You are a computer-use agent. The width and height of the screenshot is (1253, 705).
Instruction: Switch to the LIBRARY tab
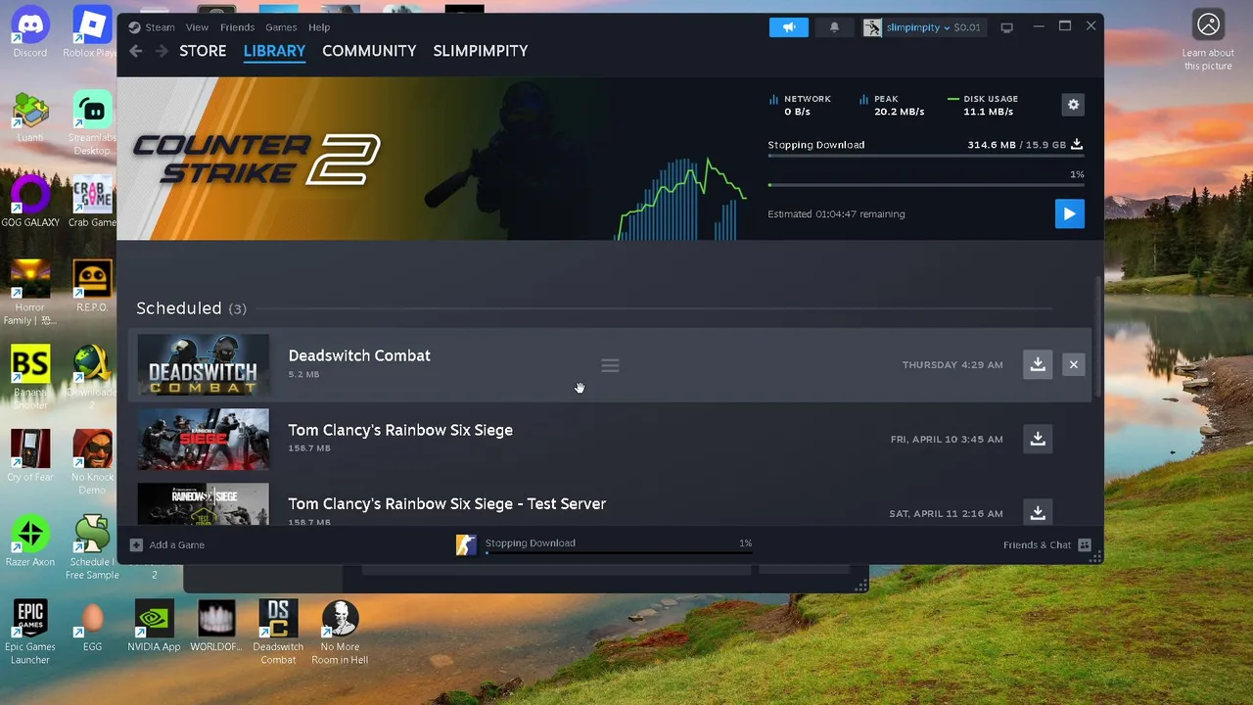point(274,51)
